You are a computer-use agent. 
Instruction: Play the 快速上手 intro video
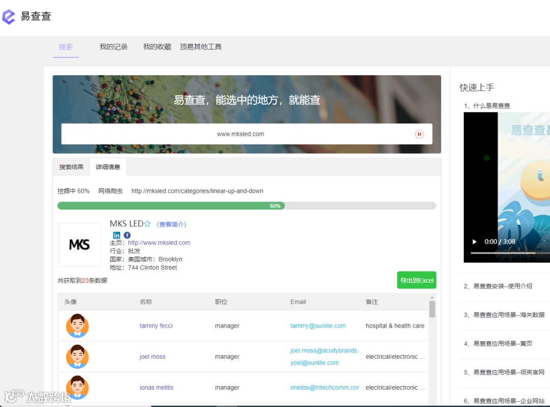474,242
